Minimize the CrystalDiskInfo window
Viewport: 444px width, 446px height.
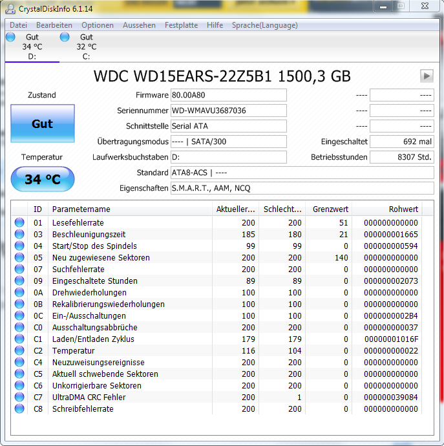(x=383, y=6)
